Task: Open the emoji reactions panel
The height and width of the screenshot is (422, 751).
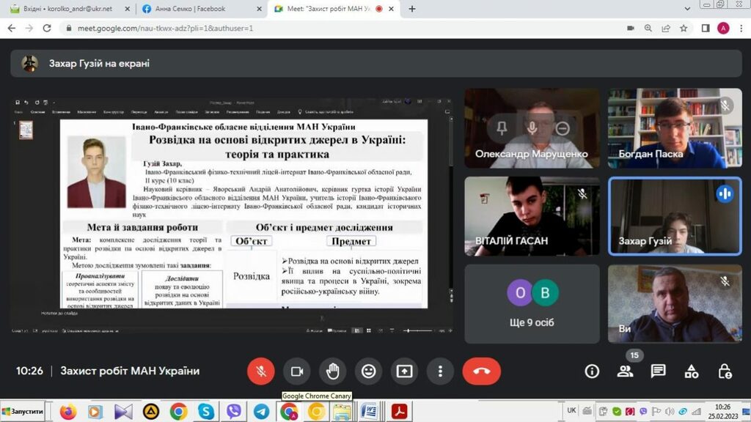Action: point(369,371)
